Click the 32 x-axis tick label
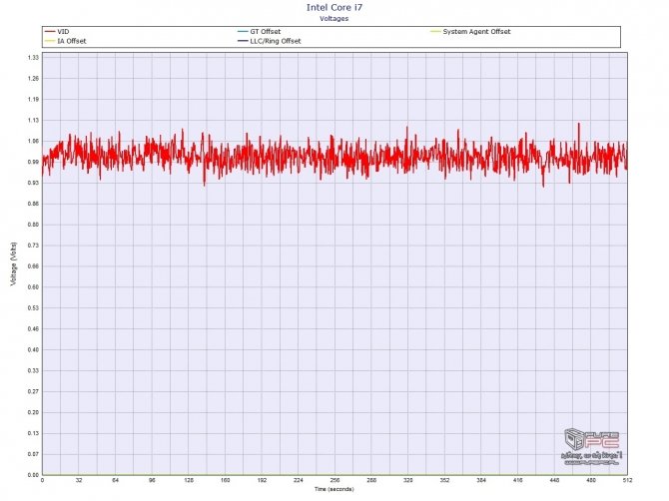This screenshot has width=669, height=501. pos(79,480)
